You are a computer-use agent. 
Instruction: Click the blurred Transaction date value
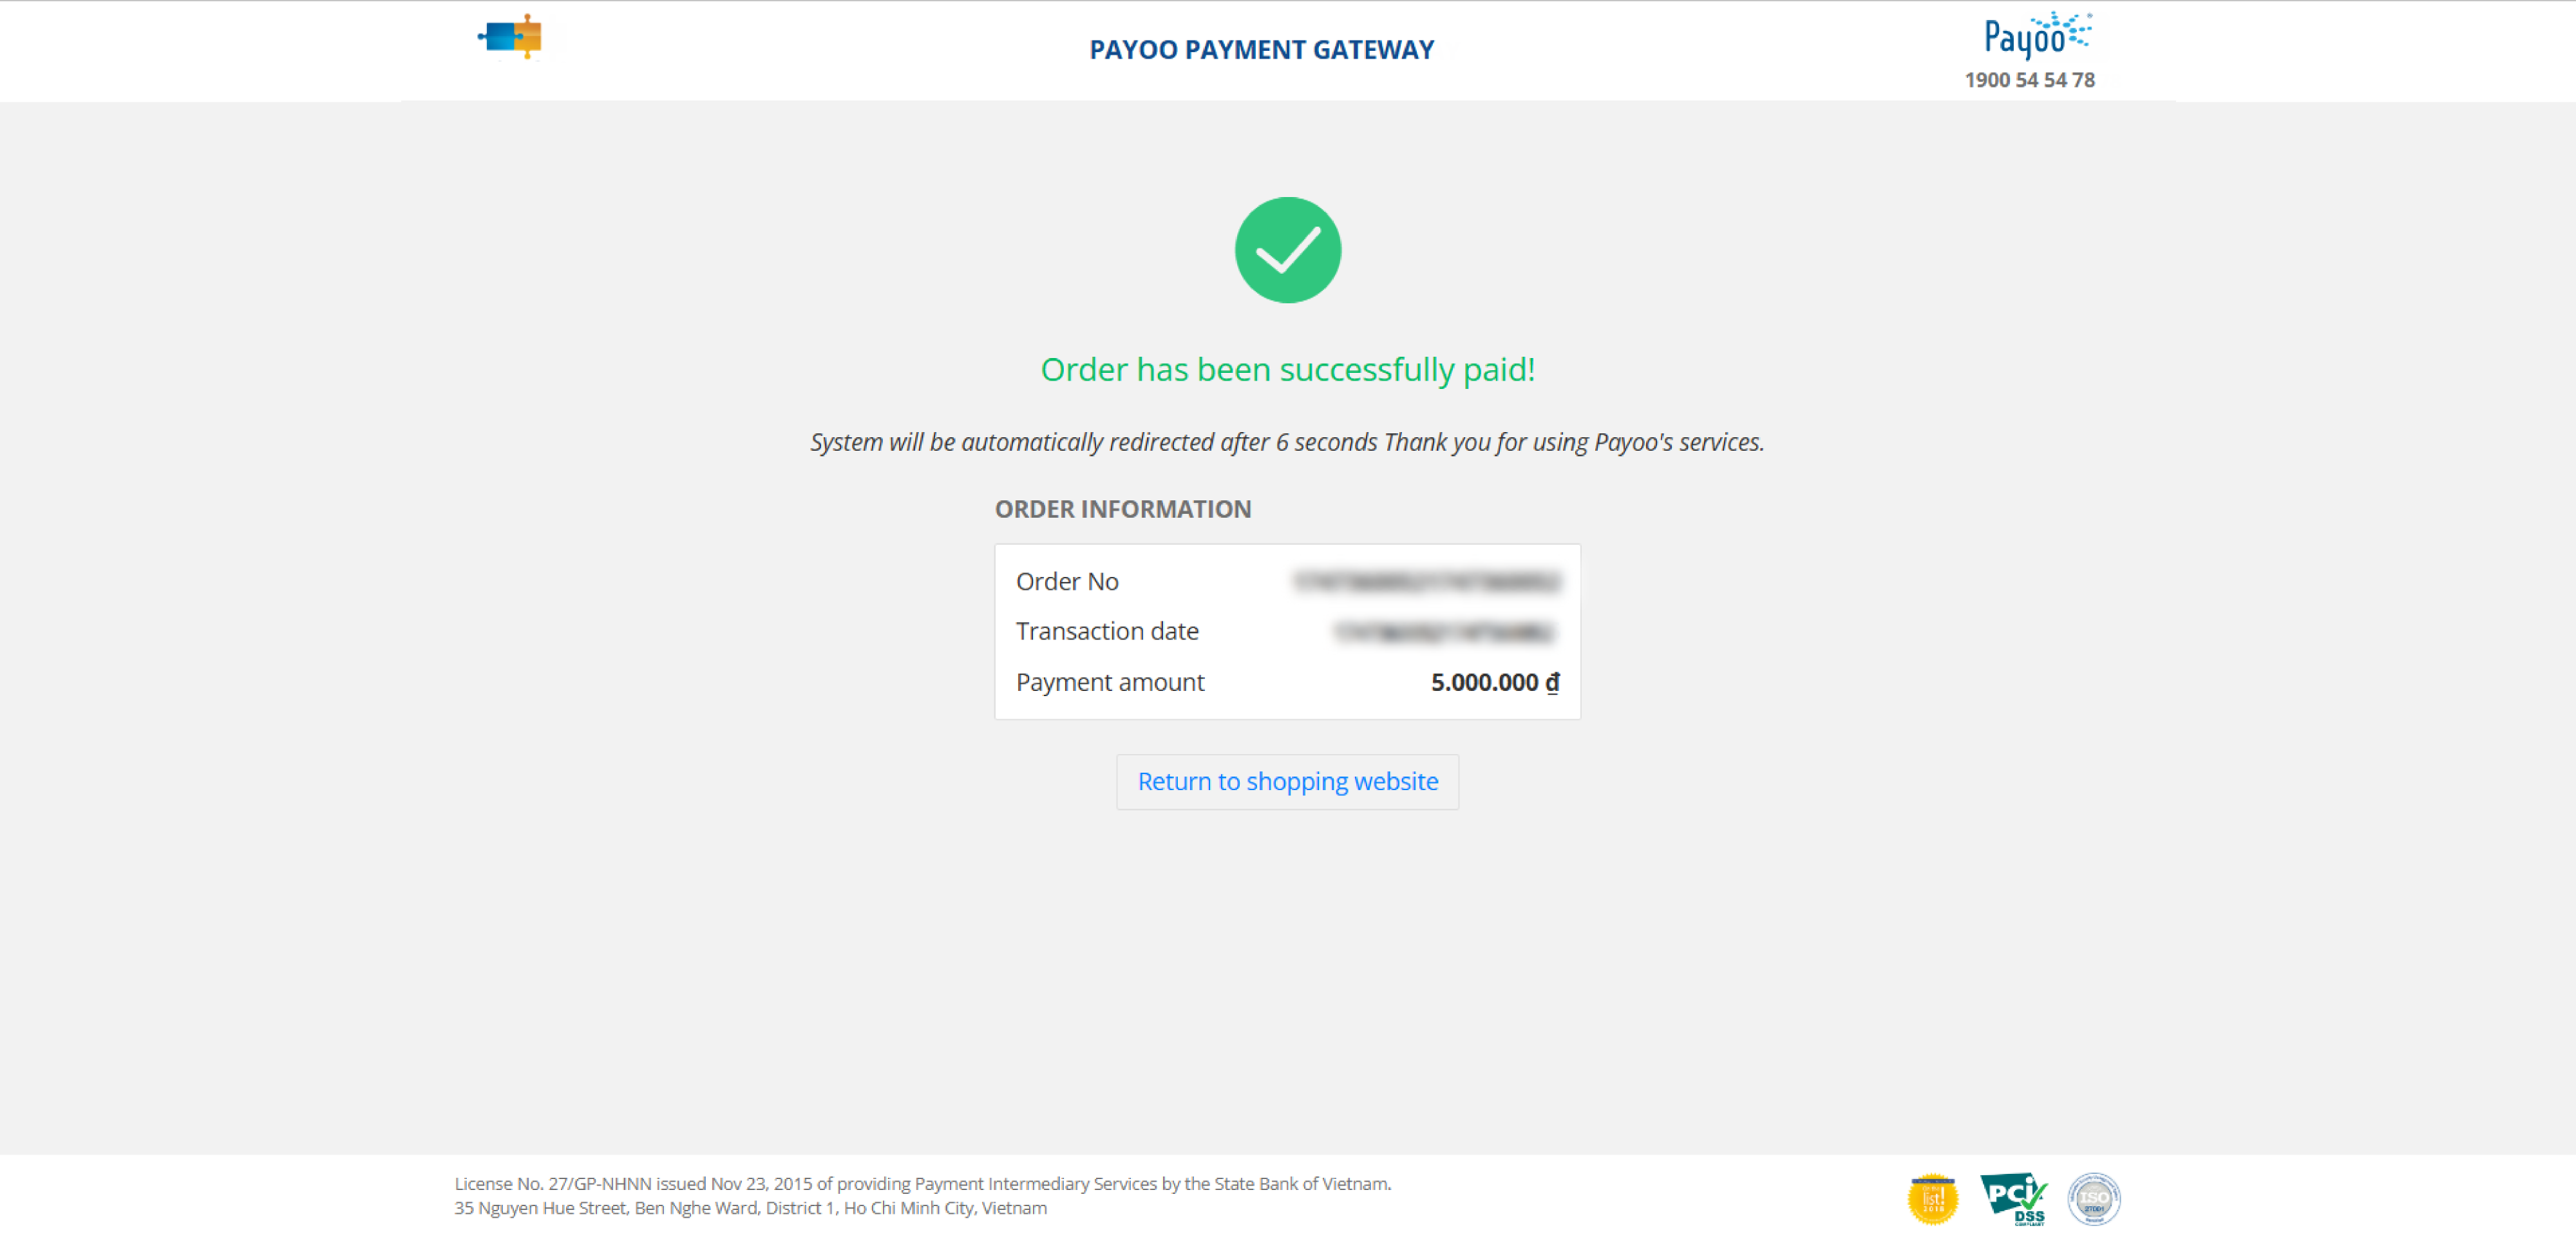pyautogui.click(x=1445, y=631)
